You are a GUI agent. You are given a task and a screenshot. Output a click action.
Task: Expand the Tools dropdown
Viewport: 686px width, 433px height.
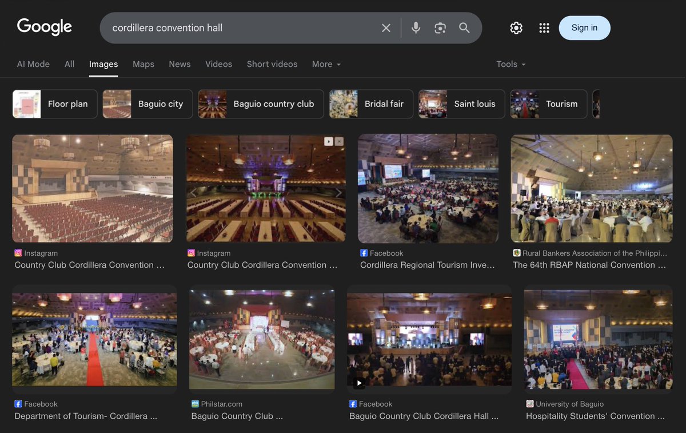511,64
